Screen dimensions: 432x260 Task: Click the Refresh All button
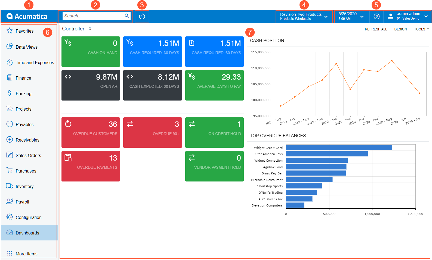tap(376, 29)
